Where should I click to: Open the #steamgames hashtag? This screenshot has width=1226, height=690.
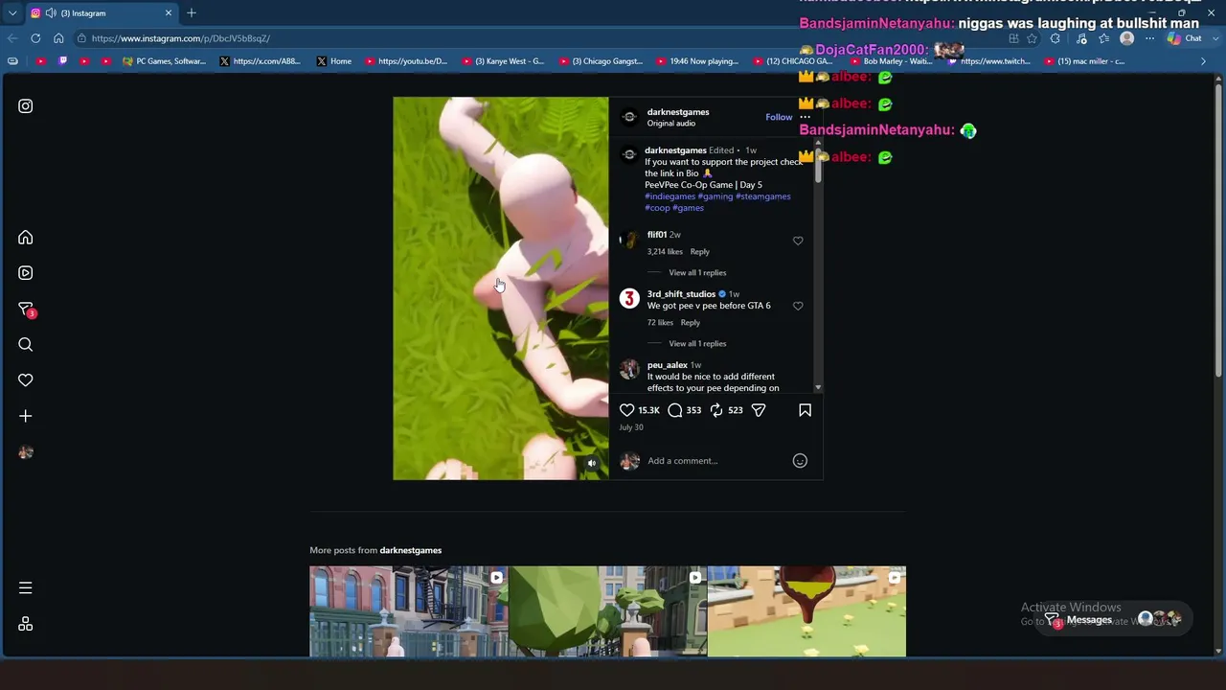763,196
